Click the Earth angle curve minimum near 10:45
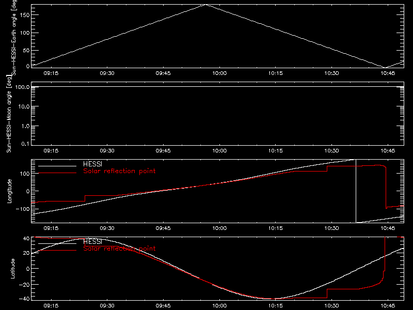This screenshot has width=413, height=310. (x=385, y=67)
